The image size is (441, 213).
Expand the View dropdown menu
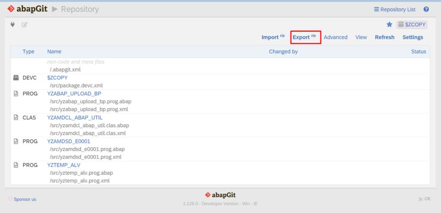pyautogui.click(x=361, y=37)
